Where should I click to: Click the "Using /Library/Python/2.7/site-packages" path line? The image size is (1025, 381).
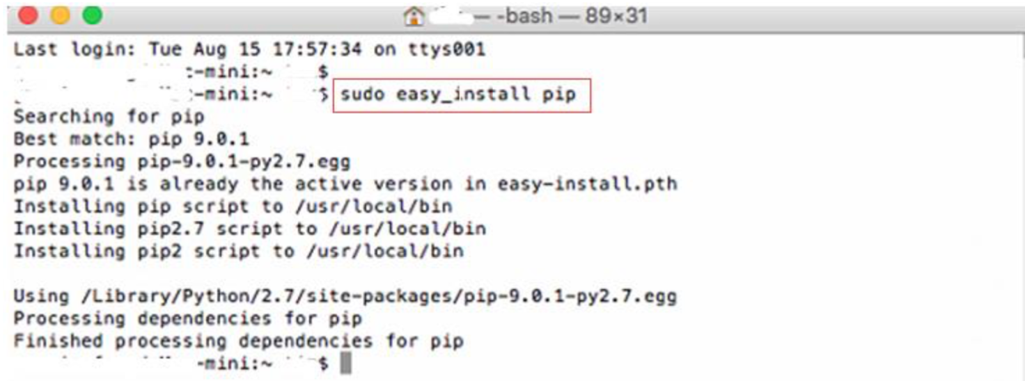pos(345,297)
